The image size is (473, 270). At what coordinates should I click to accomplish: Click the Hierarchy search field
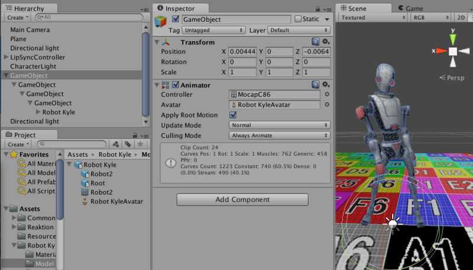(89, 17)
